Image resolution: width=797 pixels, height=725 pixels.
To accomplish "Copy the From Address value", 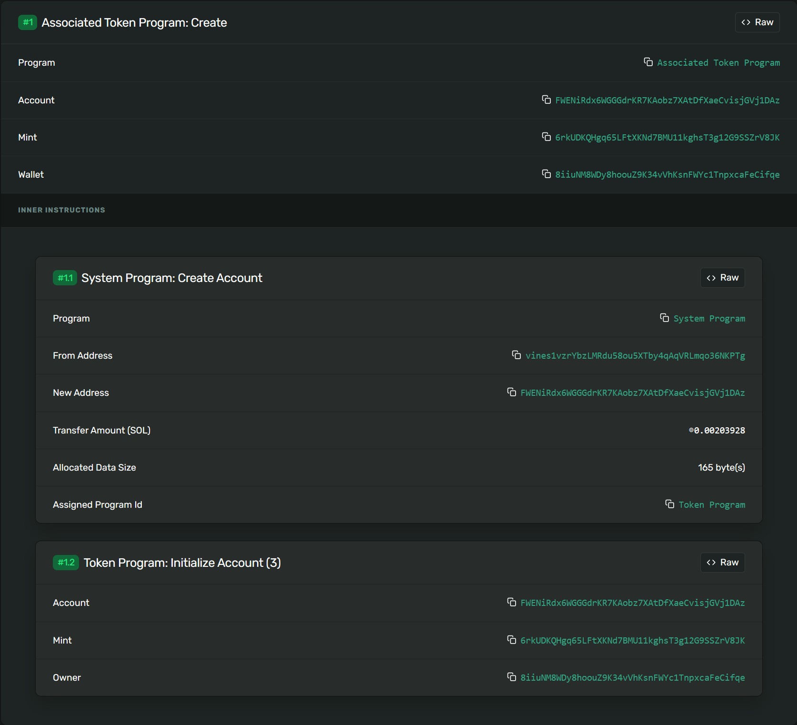I will (x=516, y=355).
